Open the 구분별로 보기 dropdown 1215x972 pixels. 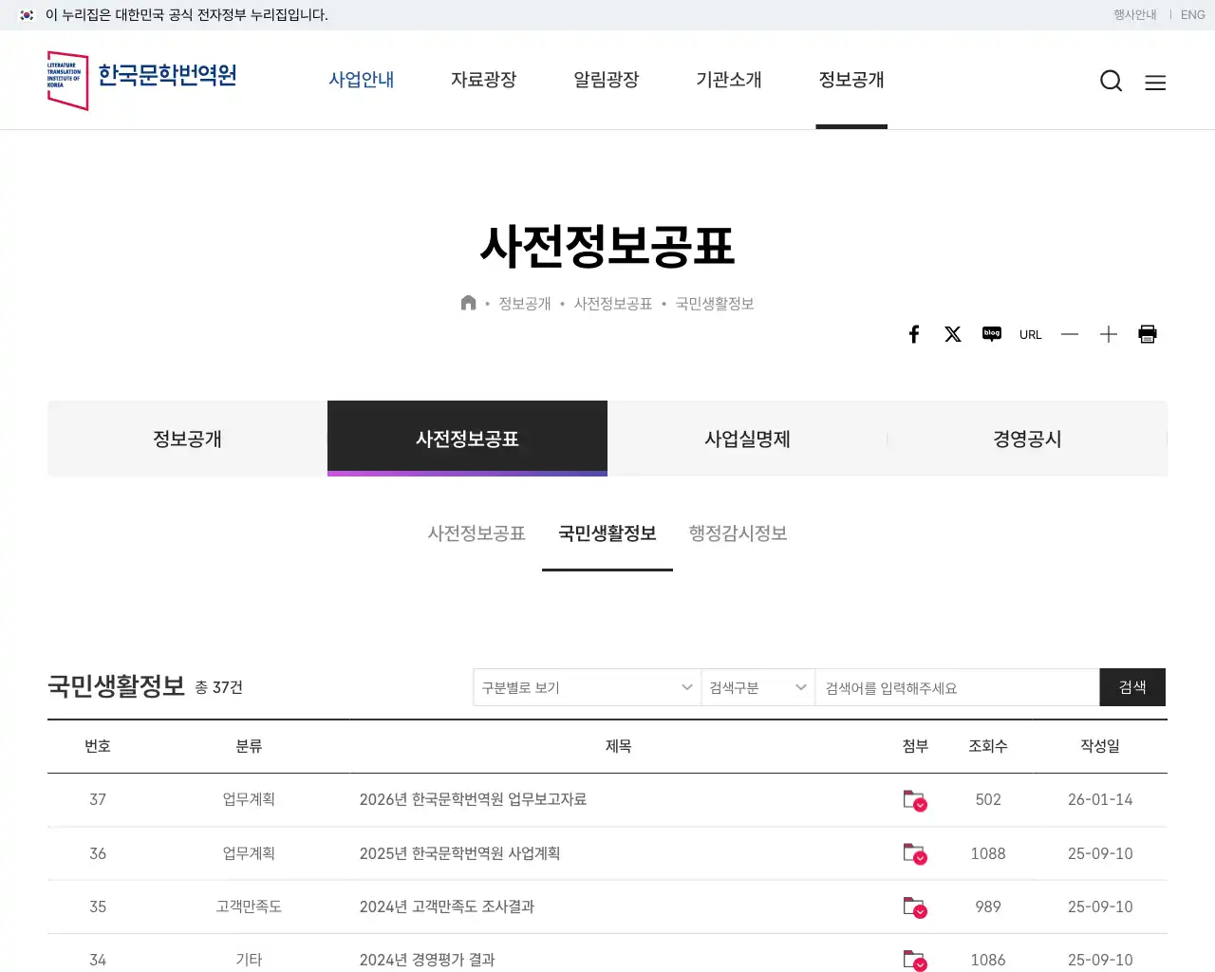pyautogui.click(x=587, y=687)
